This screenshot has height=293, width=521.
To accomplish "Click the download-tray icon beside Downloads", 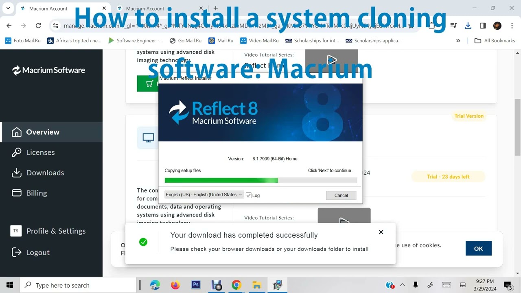I will (17, 173).
